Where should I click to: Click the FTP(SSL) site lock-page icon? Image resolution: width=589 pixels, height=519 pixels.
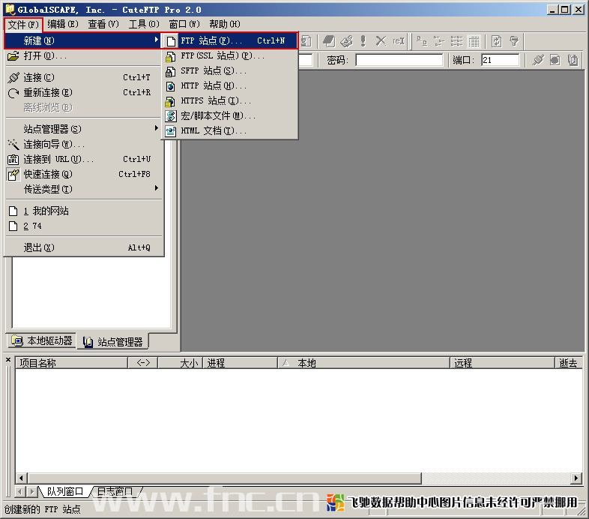[171, 56]
